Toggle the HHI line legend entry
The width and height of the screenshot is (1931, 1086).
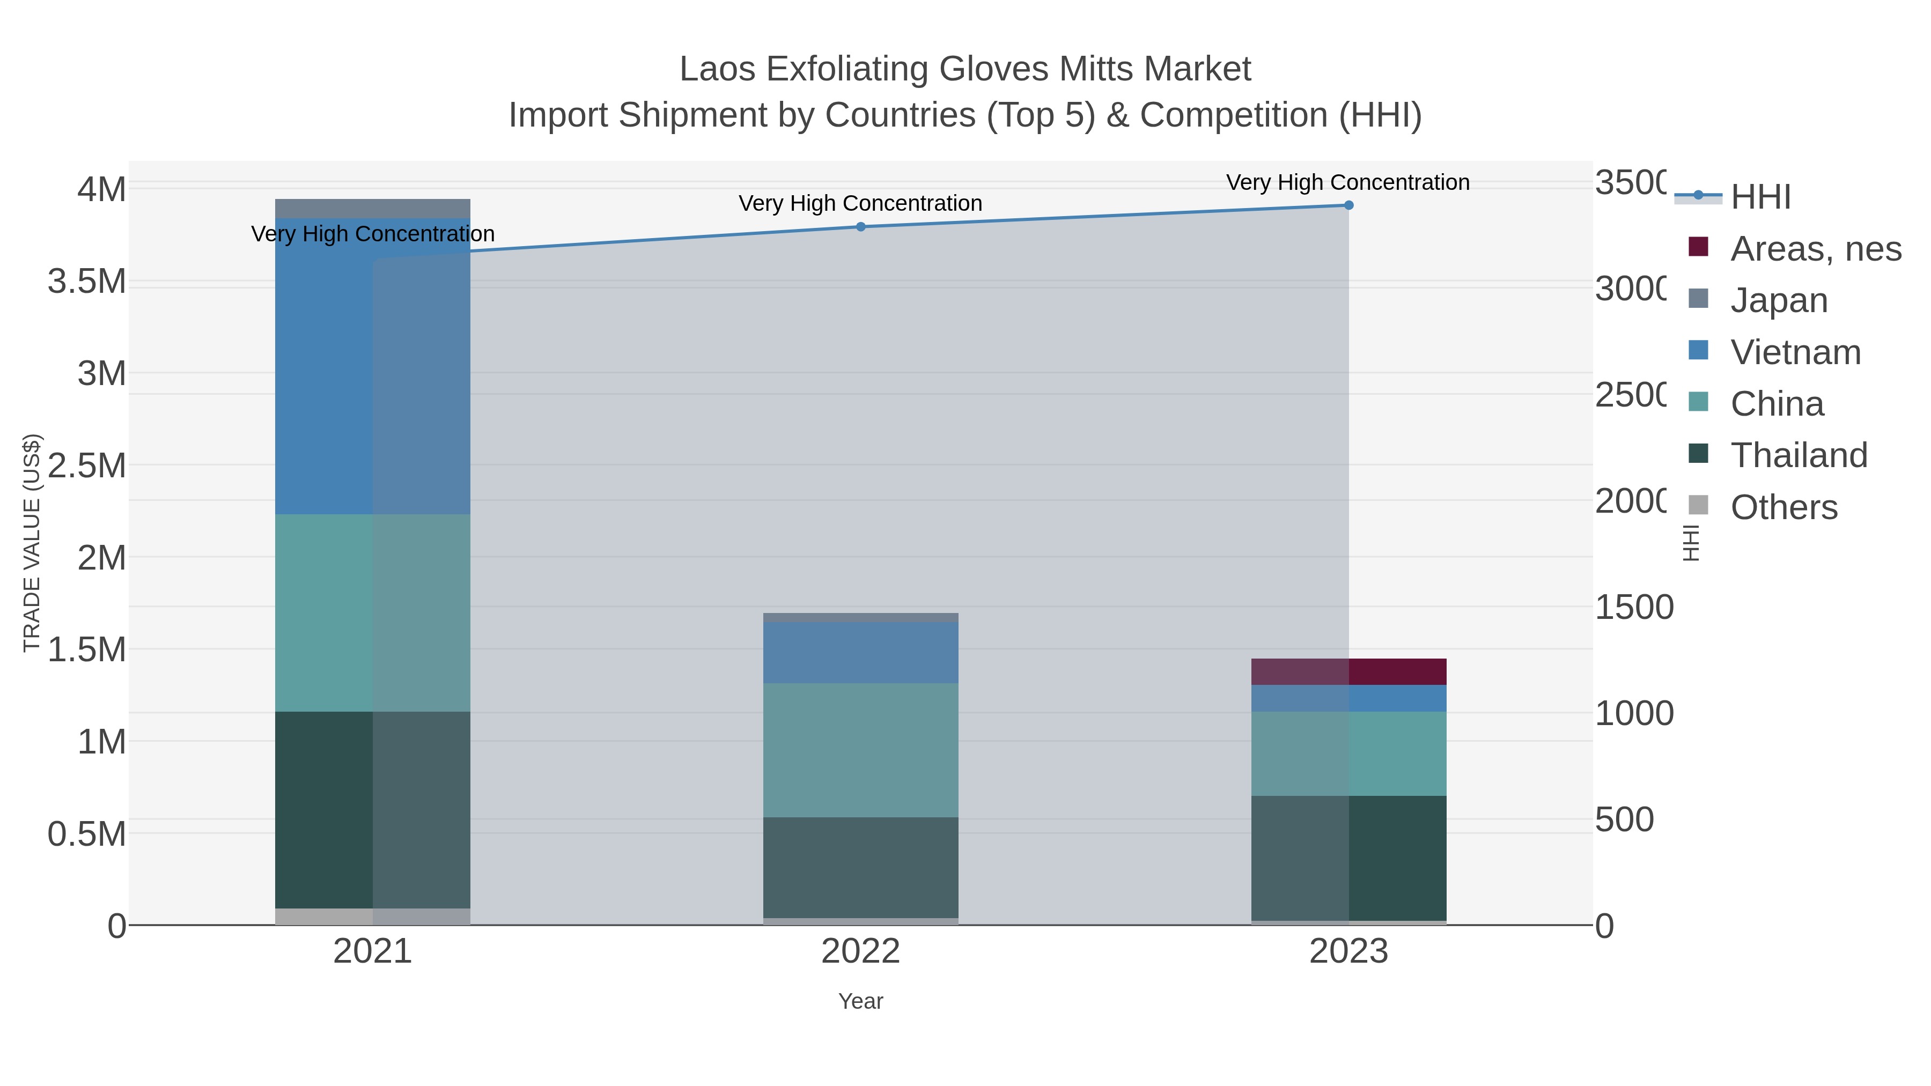point(1733,196)
